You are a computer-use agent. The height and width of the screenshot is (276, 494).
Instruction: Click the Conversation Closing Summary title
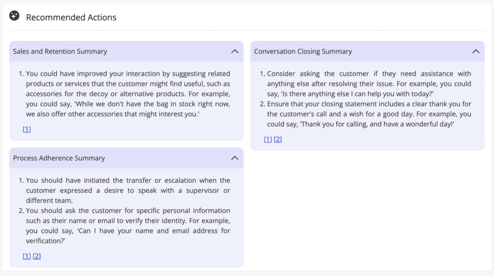303,51
